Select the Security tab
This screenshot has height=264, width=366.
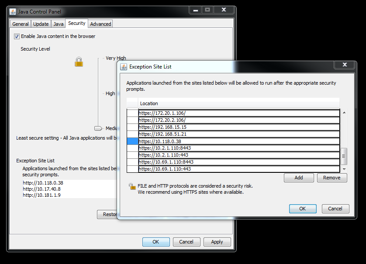tap(77, 23)
